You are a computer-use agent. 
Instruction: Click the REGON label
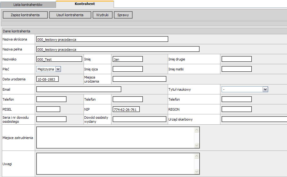point(174,110)
